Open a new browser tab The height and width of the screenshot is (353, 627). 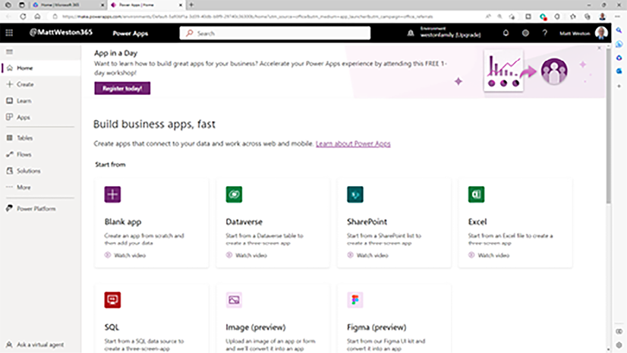pos(191,5)
